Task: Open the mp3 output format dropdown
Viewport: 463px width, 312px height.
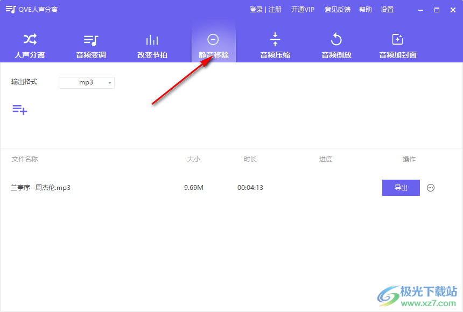Action: click(87, 82)
